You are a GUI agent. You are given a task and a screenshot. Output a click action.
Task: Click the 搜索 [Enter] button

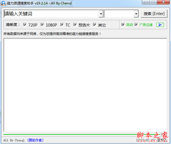click(154, 14)
